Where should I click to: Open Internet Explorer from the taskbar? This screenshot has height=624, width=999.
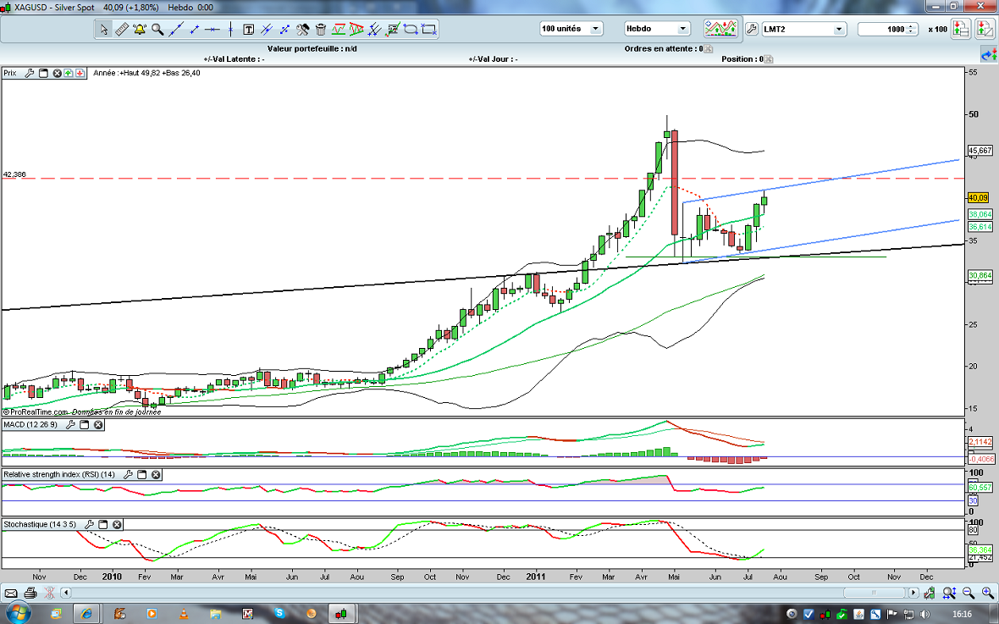[x=86, y=613]
